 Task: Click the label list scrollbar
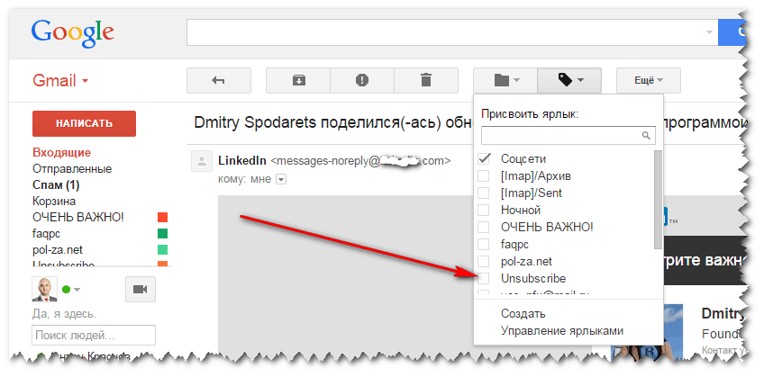658,199
